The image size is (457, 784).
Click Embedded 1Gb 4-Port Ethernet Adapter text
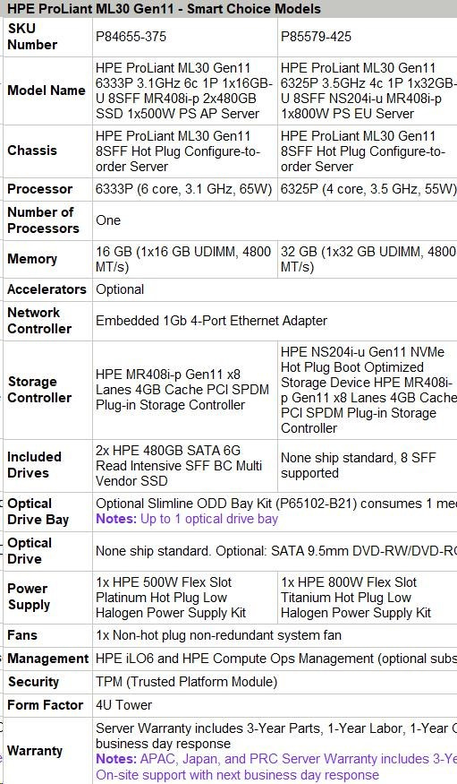coord(212,321)
